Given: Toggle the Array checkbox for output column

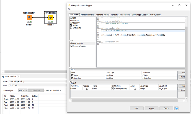Looking at the screenshot, I should coord(135,89).
